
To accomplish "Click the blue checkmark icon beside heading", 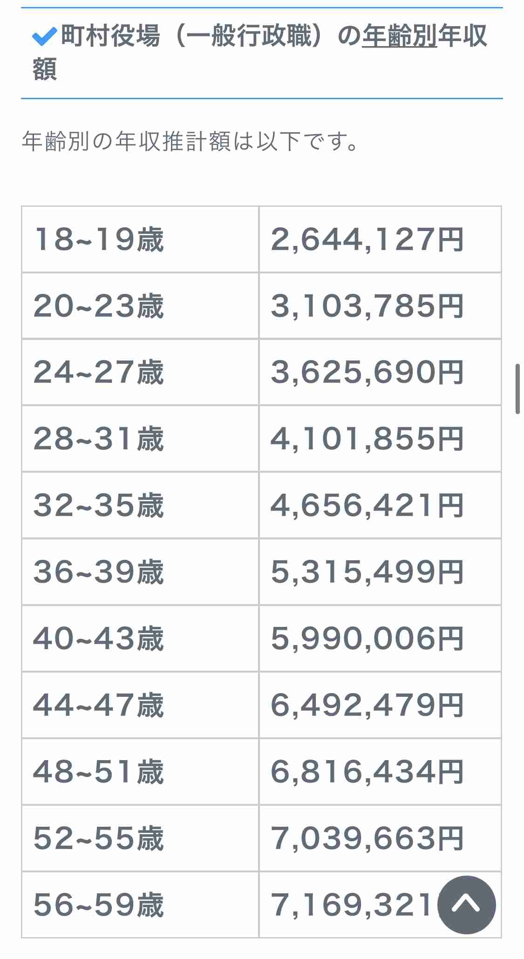I will tap(45, 37).
